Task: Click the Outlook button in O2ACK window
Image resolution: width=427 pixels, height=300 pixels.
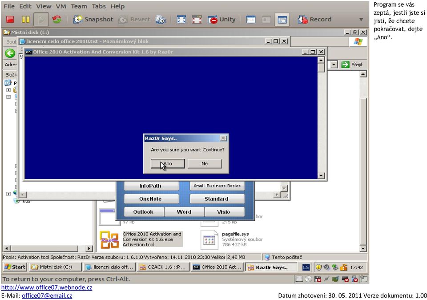Action: coord(144,212)
